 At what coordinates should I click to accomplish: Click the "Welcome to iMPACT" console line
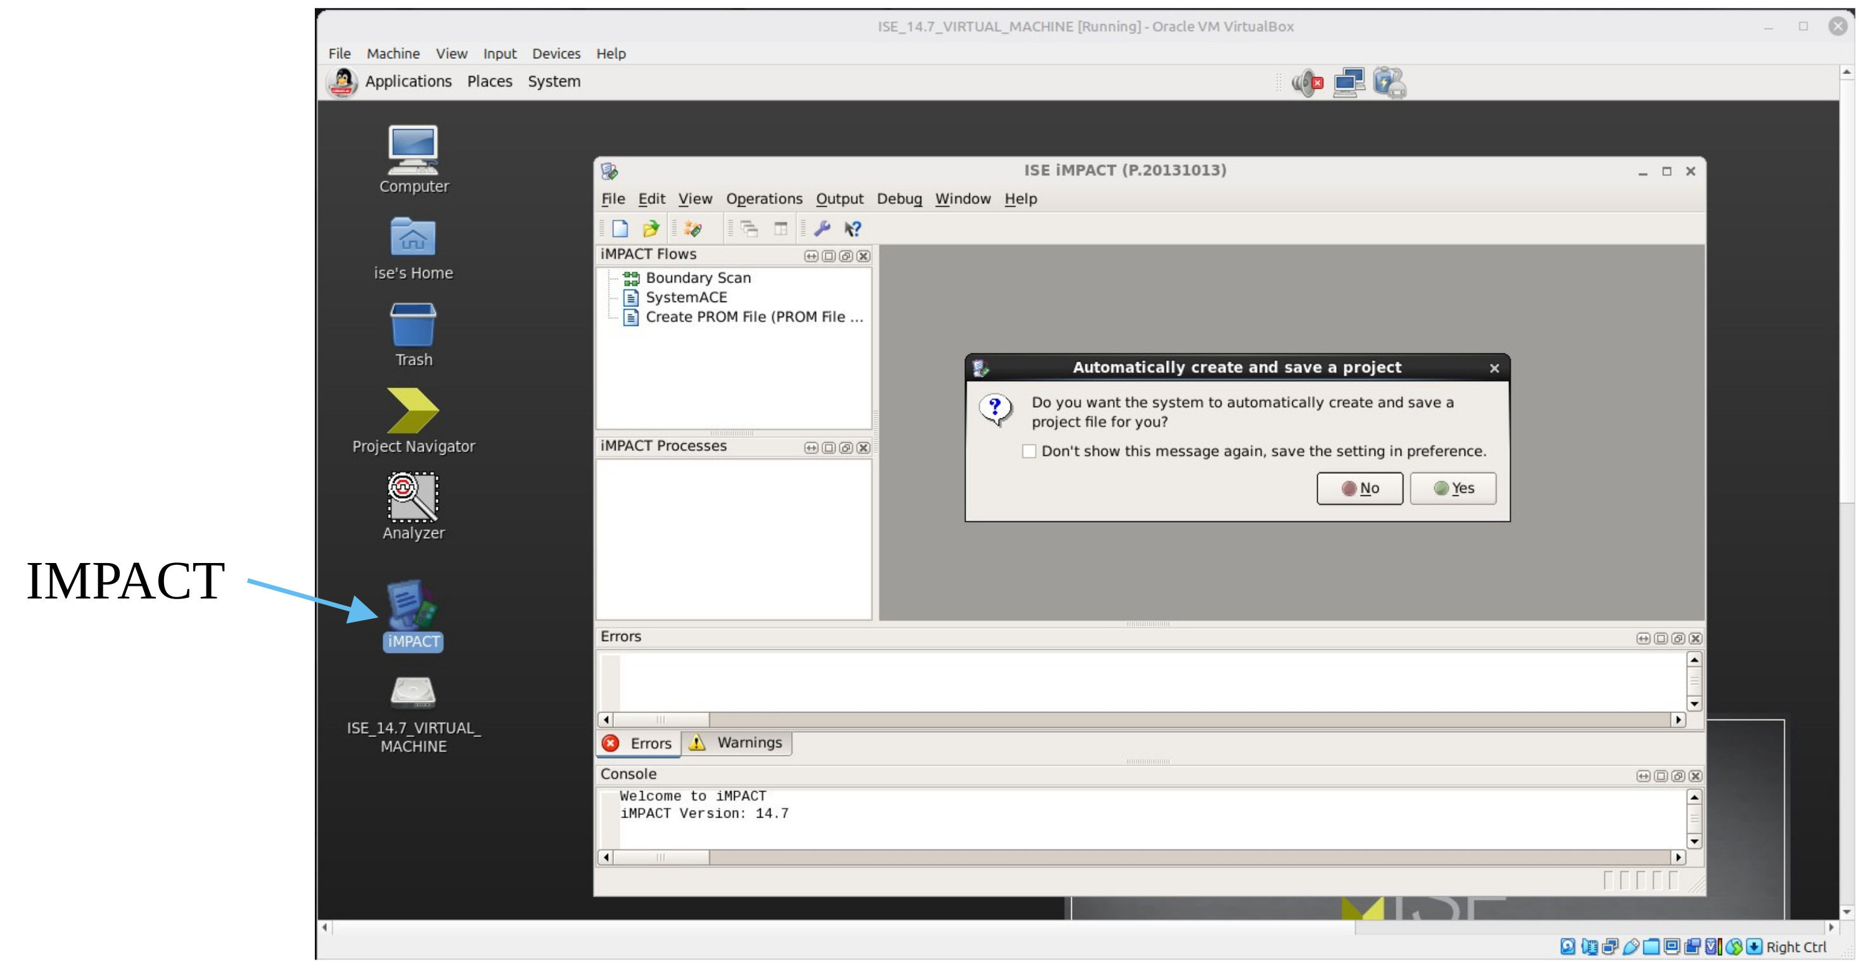pyautogui.click(x=692, y=796)
